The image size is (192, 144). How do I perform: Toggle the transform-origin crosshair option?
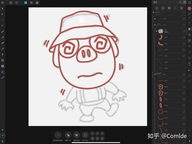pyautogui.click(x=97, y=134)
